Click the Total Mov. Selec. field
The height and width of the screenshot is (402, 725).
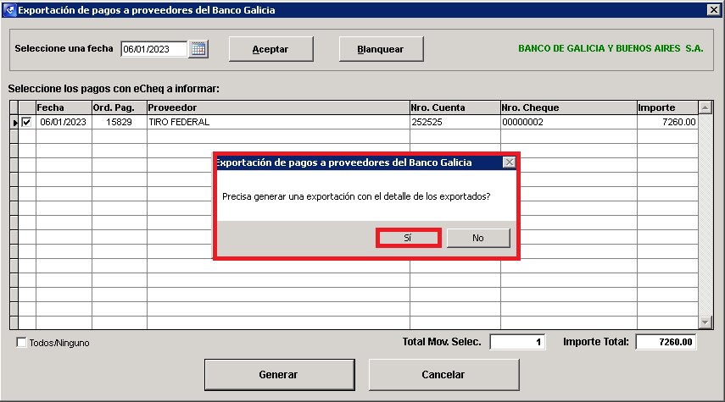coord(517,342)
